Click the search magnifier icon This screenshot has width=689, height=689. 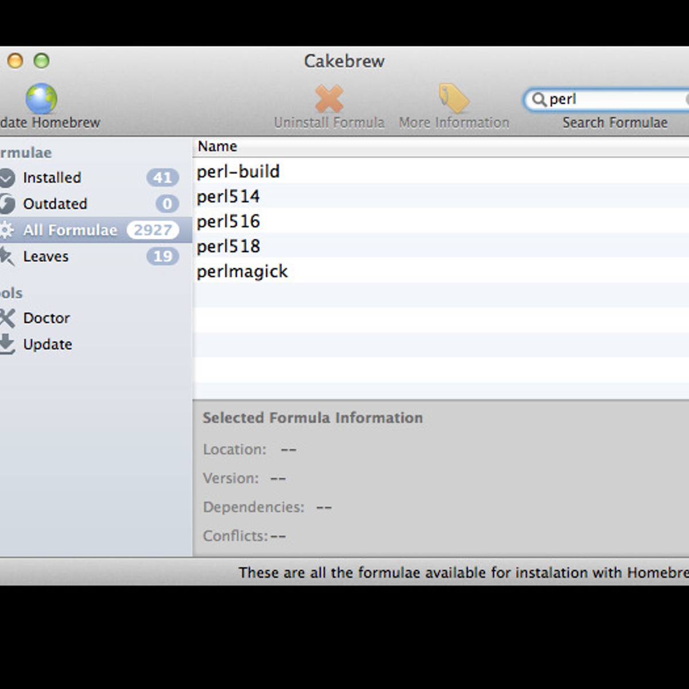tap(538, 99)
